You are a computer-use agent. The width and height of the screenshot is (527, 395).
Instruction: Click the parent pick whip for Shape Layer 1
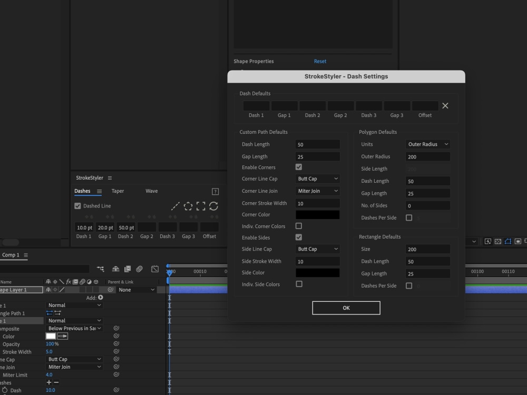[x=110, y=290]
